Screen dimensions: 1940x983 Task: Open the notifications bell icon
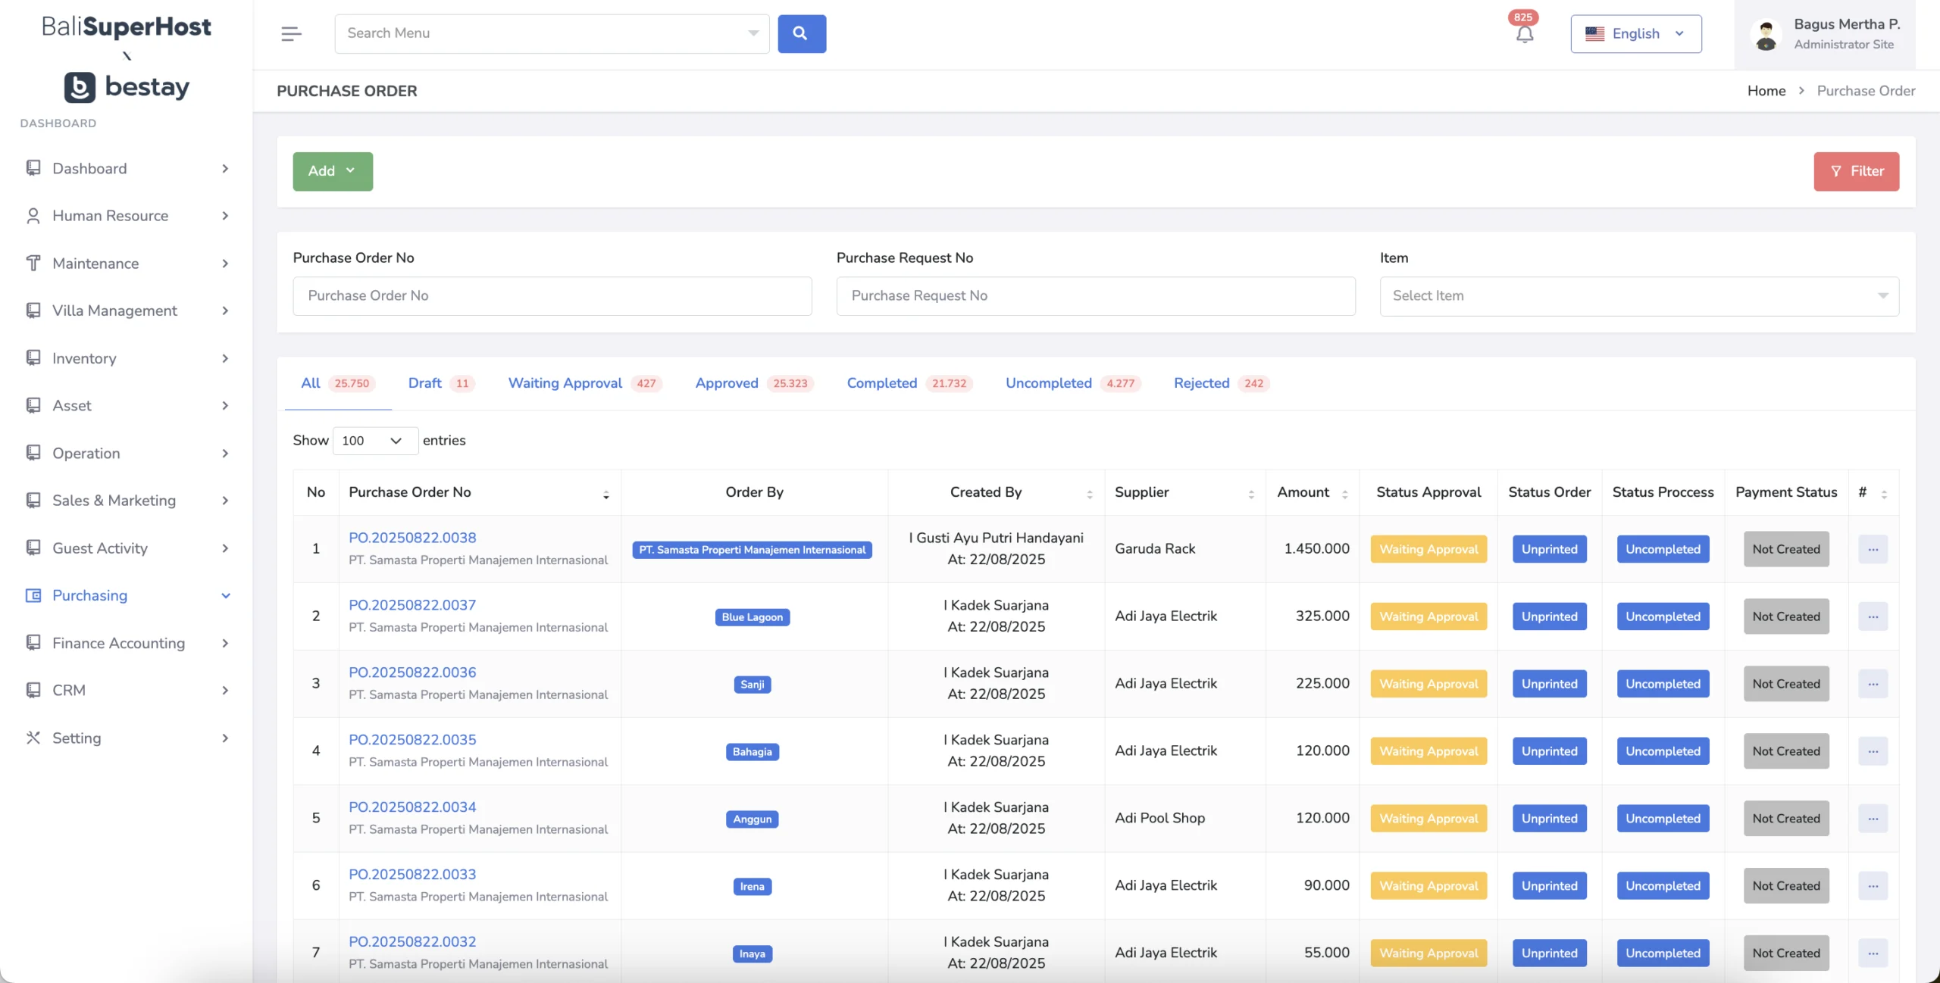(1525, 34)
